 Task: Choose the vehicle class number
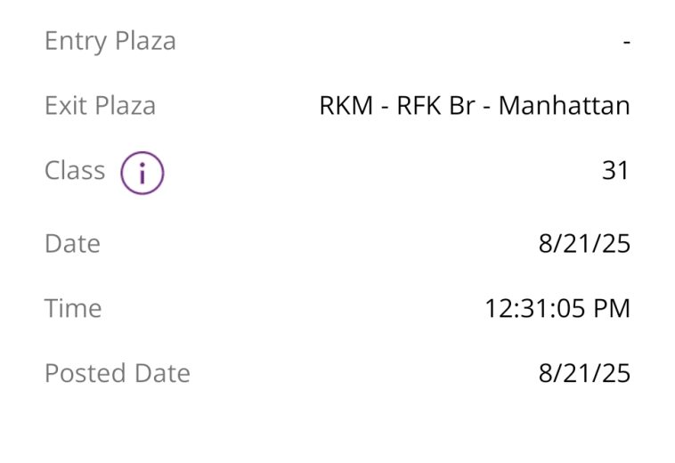615,170
